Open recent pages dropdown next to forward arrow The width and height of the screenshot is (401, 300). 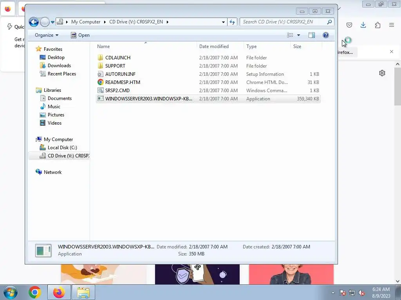[52, 22]
